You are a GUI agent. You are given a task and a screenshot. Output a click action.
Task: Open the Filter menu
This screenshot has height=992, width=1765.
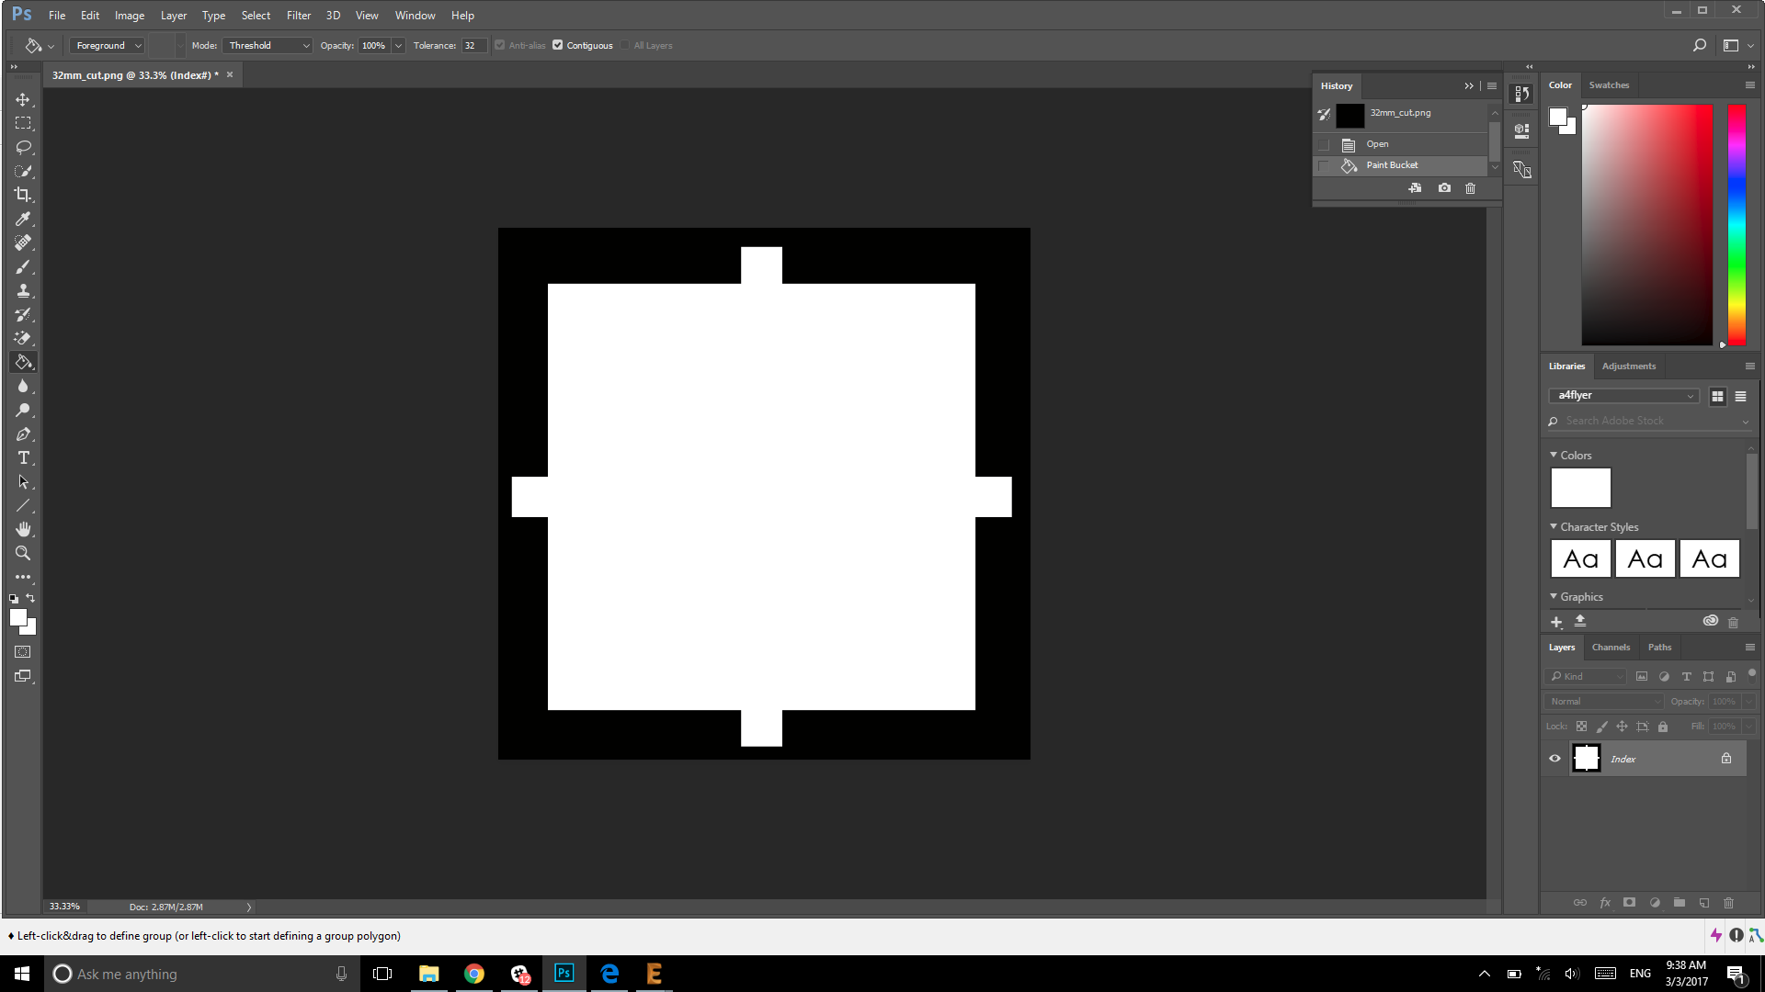[298, 16]
